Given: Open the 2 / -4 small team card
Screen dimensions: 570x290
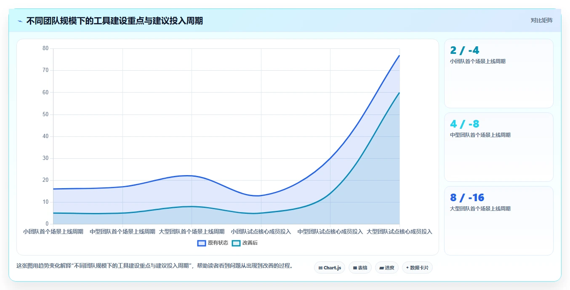Looking at the screenshot, I should pos(499,74).
